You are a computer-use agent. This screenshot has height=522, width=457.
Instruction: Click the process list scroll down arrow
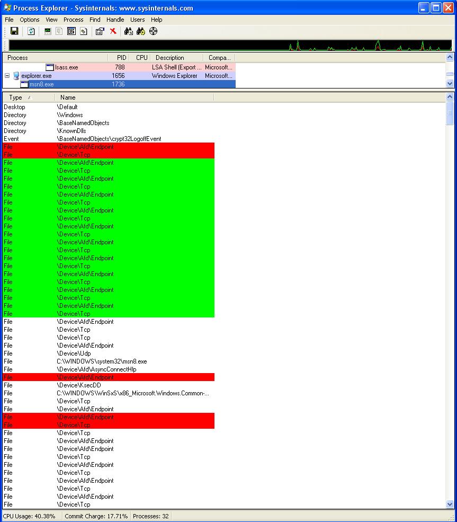click(450, 84)
